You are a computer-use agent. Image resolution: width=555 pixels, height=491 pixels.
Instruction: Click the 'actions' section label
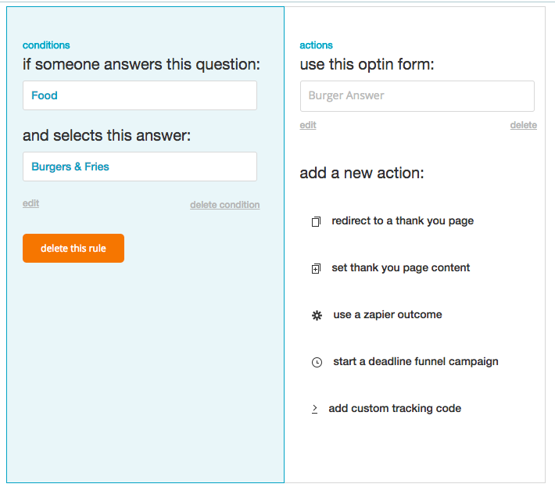(317, 45)
